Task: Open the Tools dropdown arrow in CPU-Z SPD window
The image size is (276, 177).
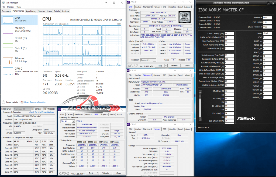Action: click(97, 173)
